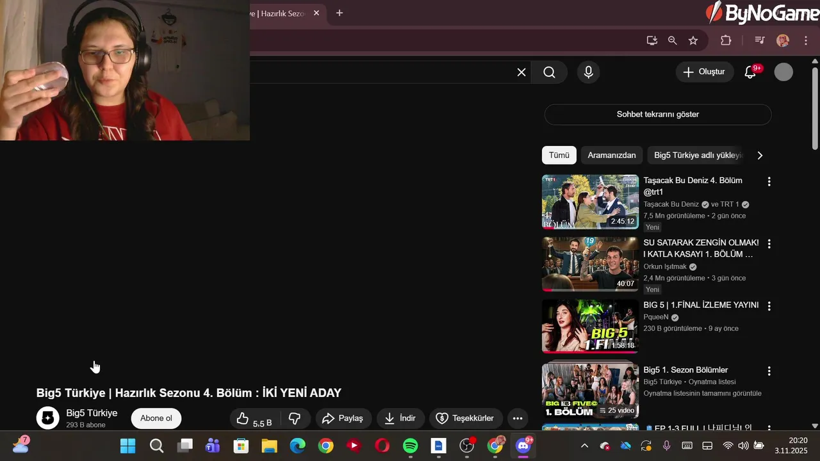Open YouTube notifications bell
820x461 pixels.
[x=751, y=72]
